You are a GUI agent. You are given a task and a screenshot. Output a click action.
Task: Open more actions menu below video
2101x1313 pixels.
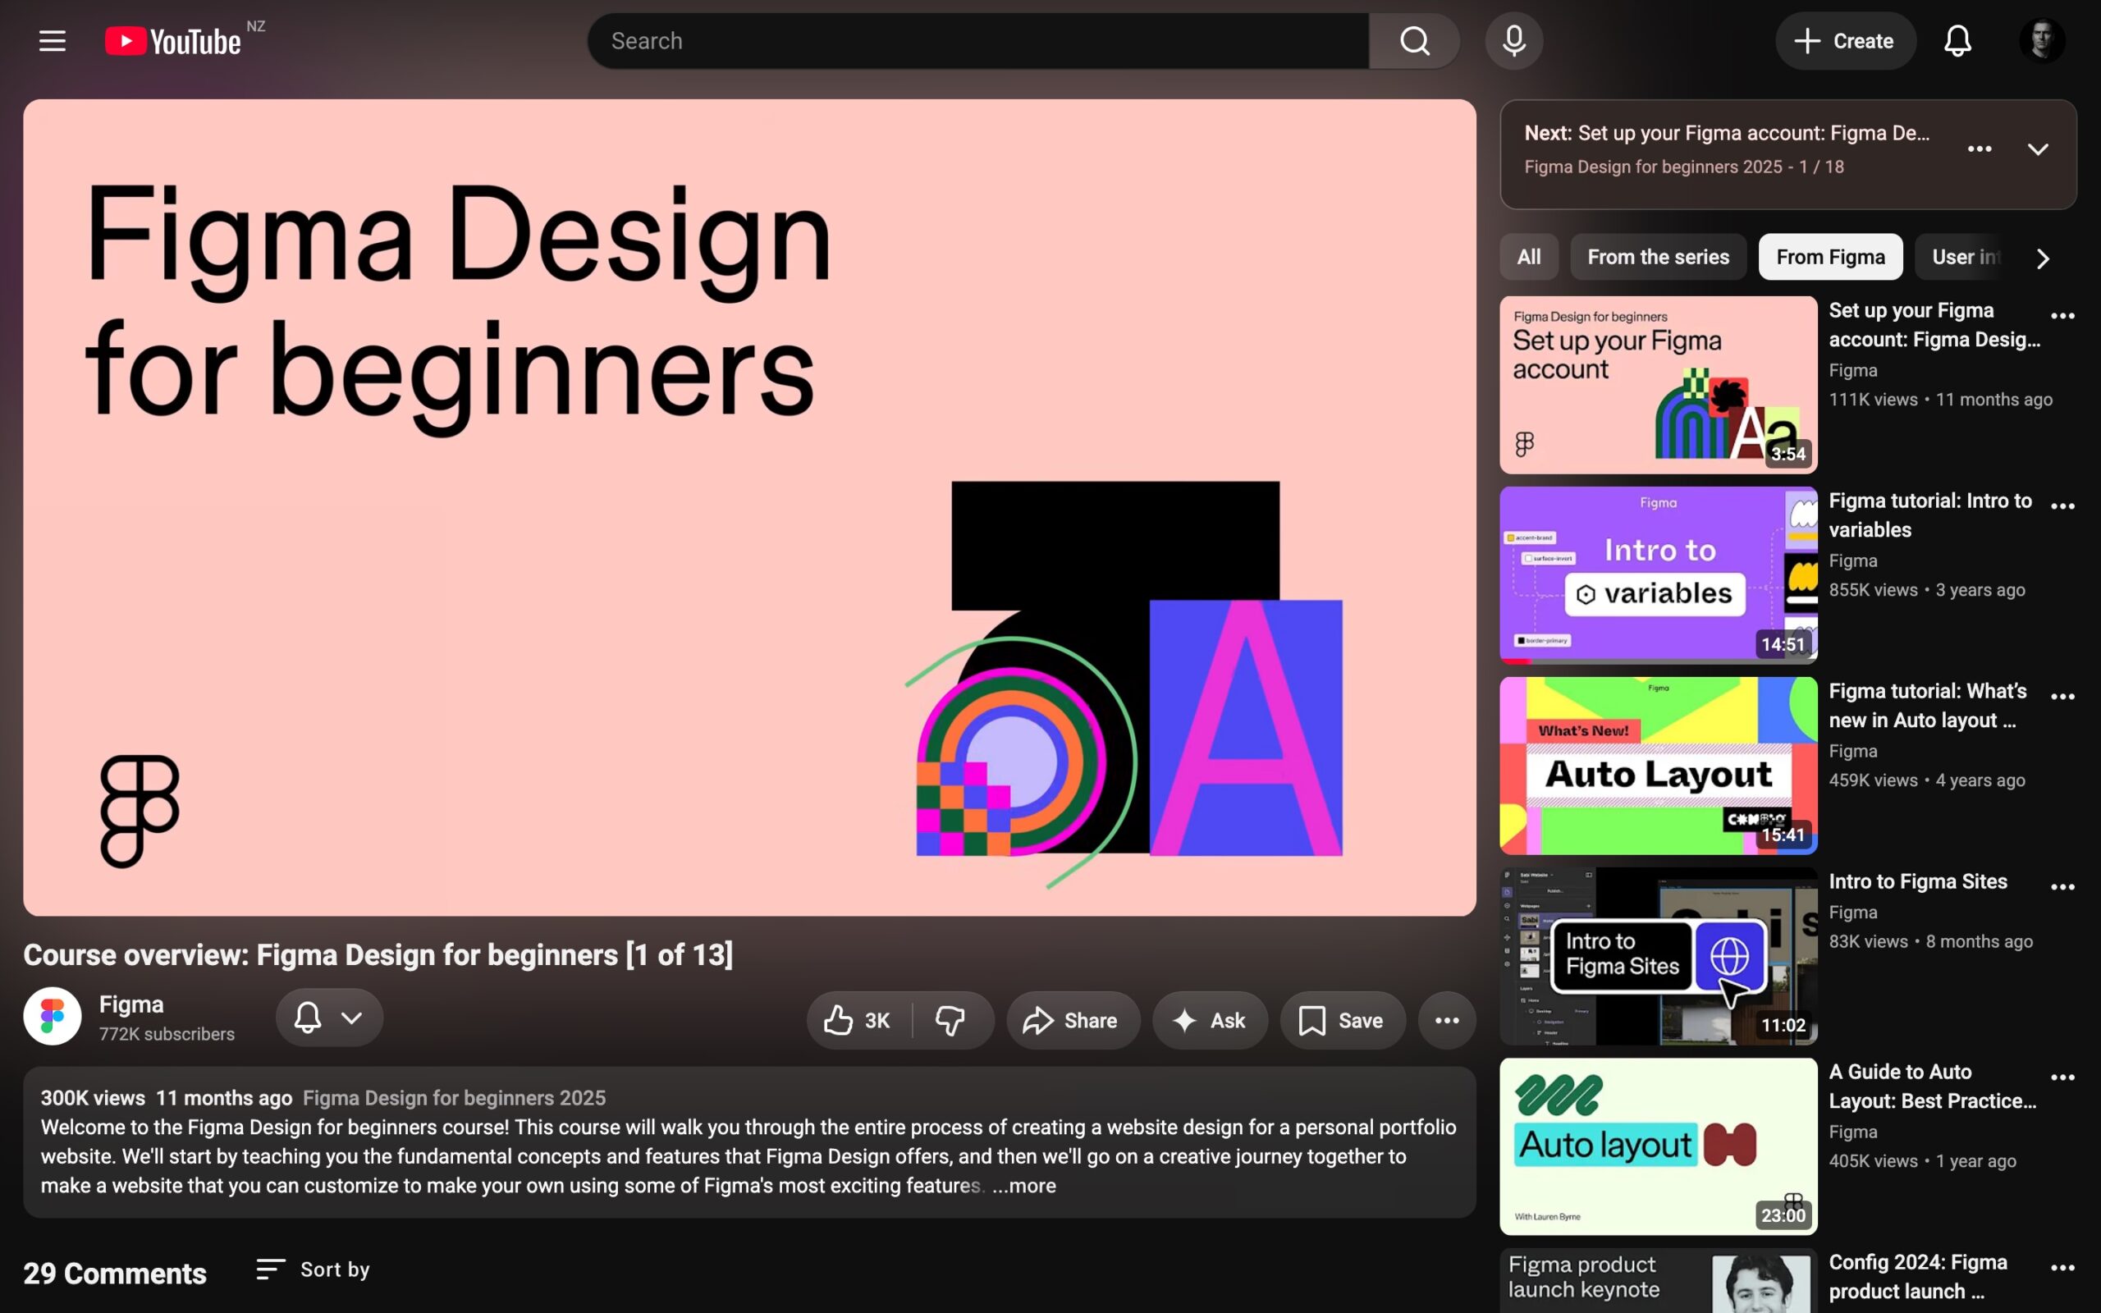pos(1446,1020)
